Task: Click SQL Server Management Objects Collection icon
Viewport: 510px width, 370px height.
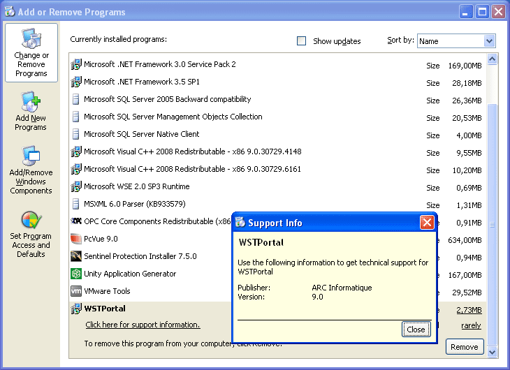Action: point(75,117)
